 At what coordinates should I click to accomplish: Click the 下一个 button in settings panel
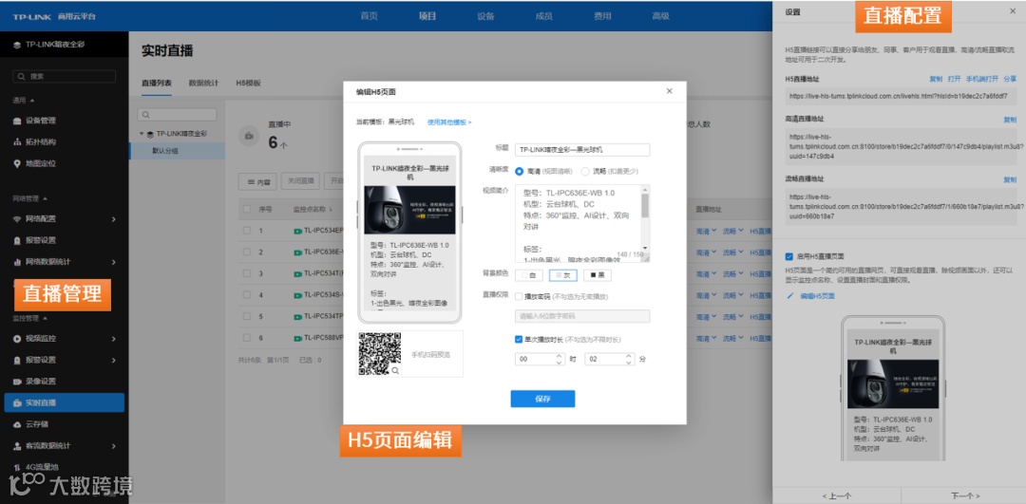(x=964, y=495)
